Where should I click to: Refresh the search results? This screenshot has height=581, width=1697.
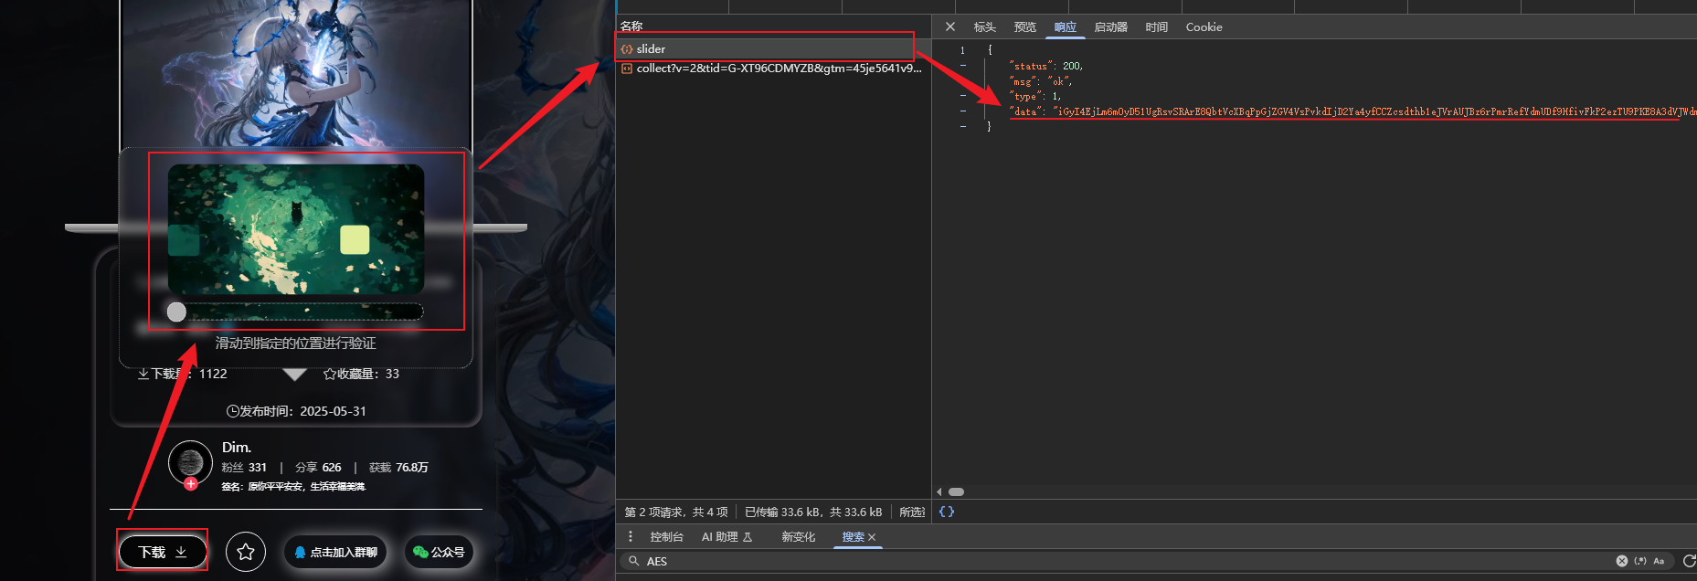[1689, 561]
